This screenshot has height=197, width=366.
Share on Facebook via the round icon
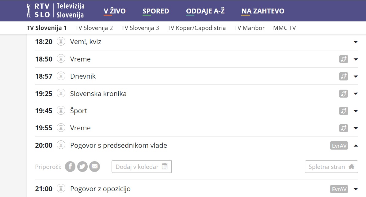(70, 167)
